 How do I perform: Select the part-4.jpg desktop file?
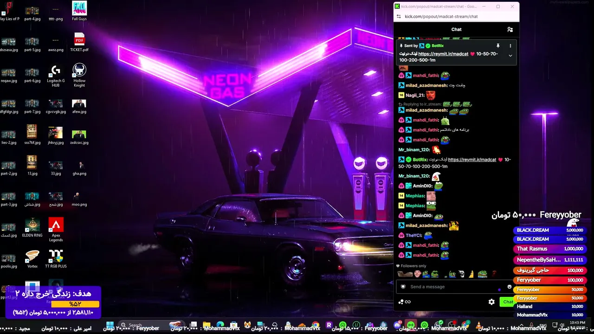(32, 13)
